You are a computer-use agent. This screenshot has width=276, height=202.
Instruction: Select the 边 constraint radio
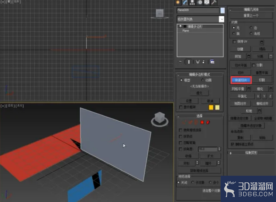(x=251, y=28)
